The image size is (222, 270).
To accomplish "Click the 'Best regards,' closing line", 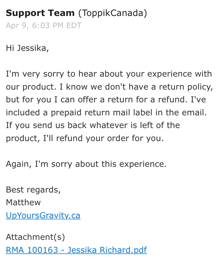I will (x=33, y=190).
